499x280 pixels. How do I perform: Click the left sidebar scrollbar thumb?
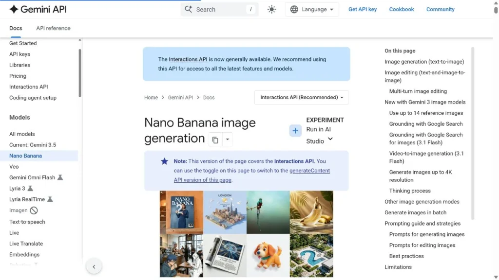tap(79, 73)
